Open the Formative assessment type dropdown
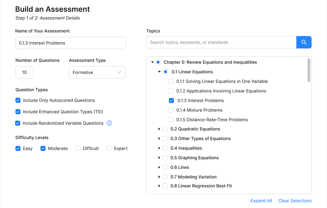 (x=97, y=72)
